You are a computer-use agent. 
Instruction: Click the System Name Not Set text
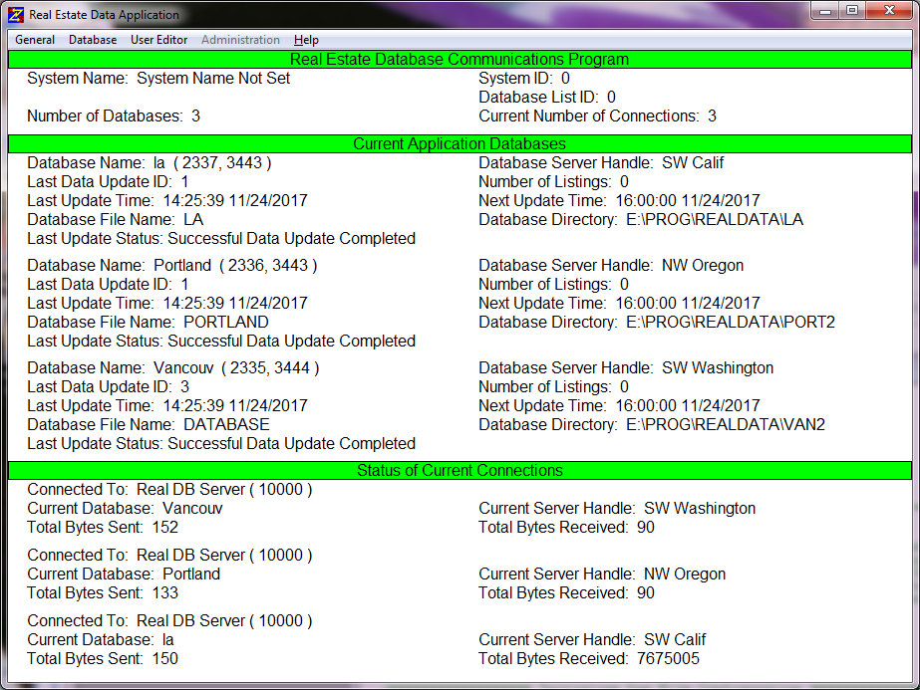[215, 78]
